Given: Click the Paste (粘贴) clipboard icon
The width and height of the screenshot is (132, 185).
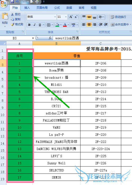Looking at the screenshot, I should pos(5,16).
